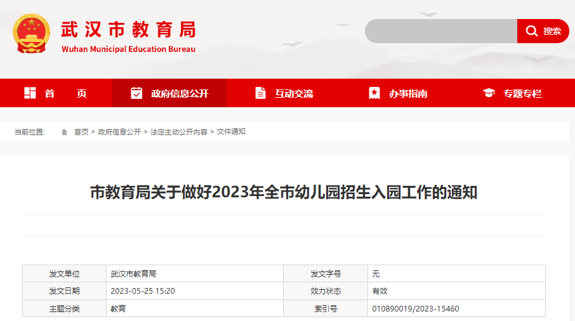Click the graduation cap icon beside 专题专栏
This screenshot has width=575, height=321.
[489, 93]
